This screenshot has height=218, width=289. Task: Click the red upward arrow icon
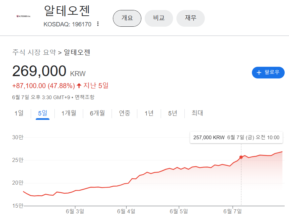click(x=79, y=86)
